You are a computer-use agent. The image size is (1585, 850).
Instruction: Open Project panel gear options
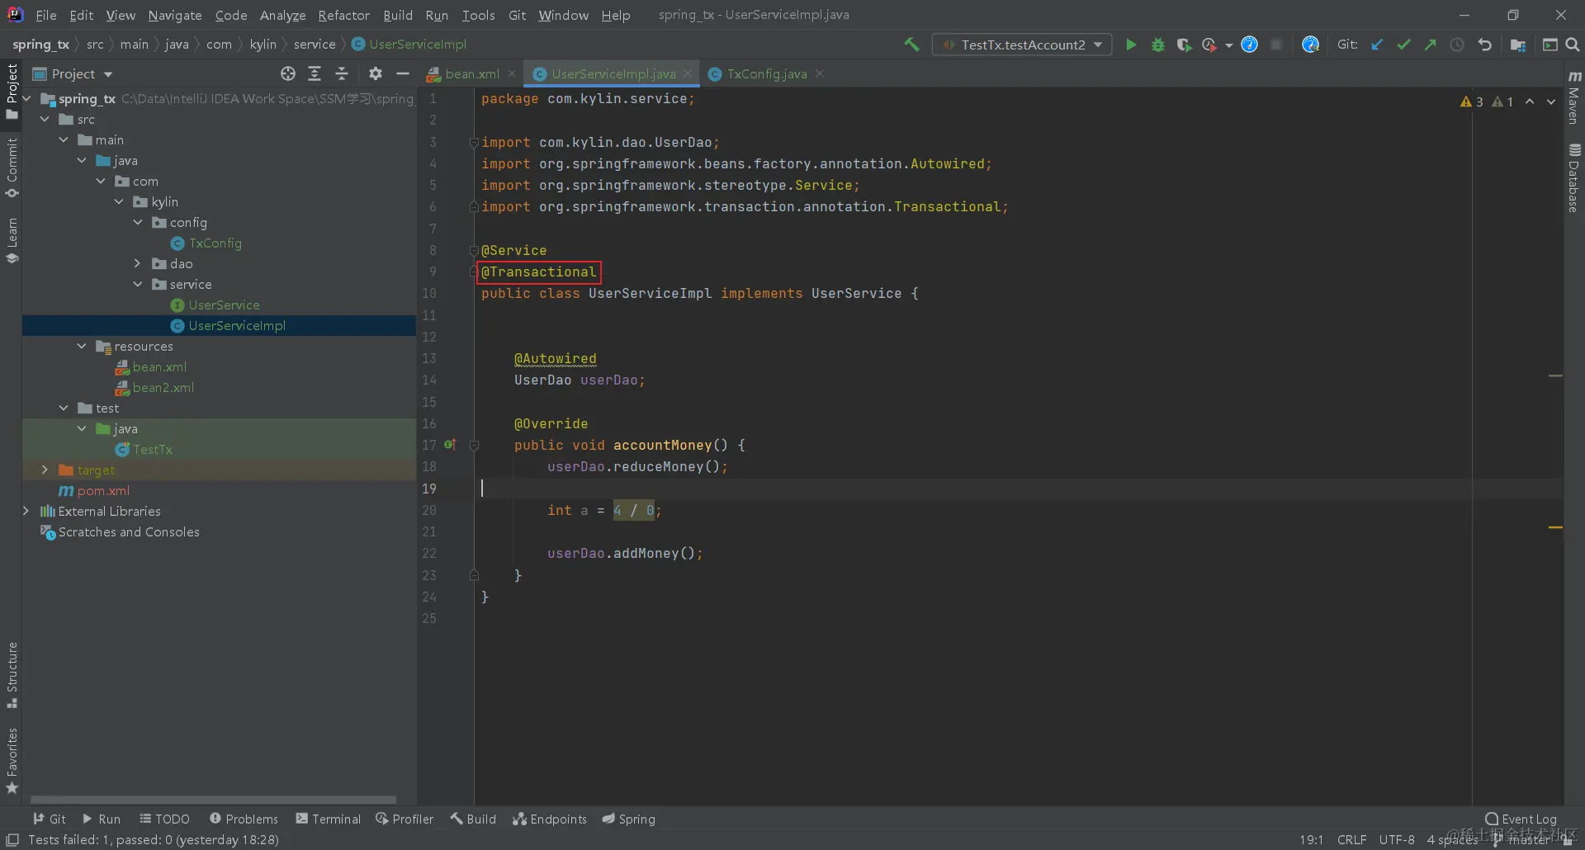click(376, 74)
